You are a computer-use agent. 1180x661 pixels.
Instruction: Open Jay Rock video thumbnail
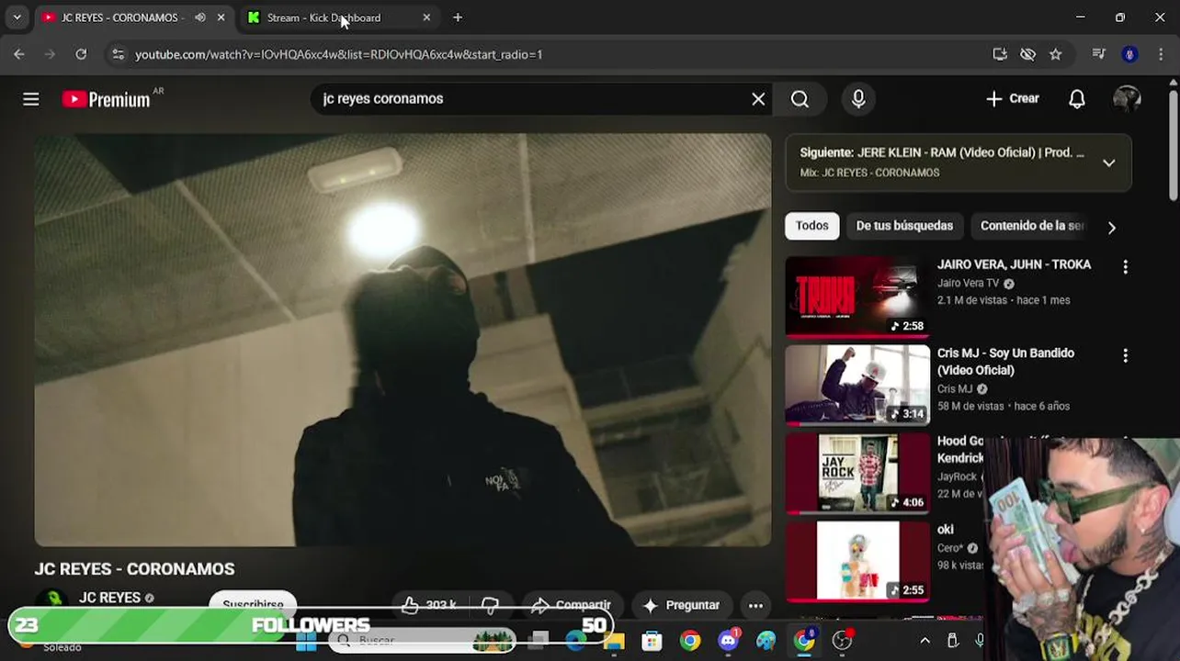[857, 474]
